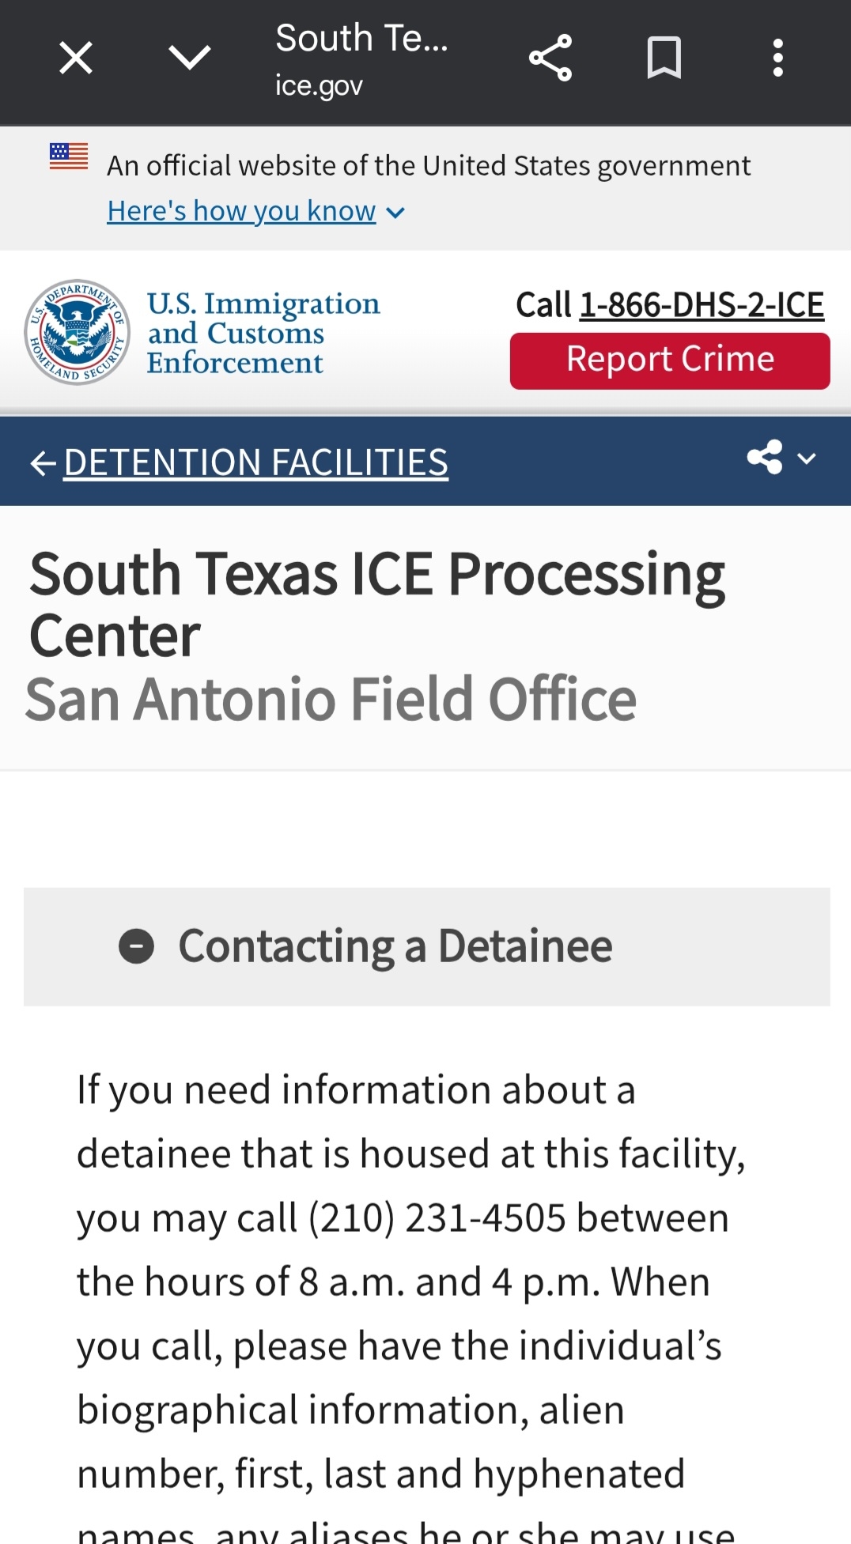
Task: Tap the browser share icon
Action: click(x=550, y=58)
